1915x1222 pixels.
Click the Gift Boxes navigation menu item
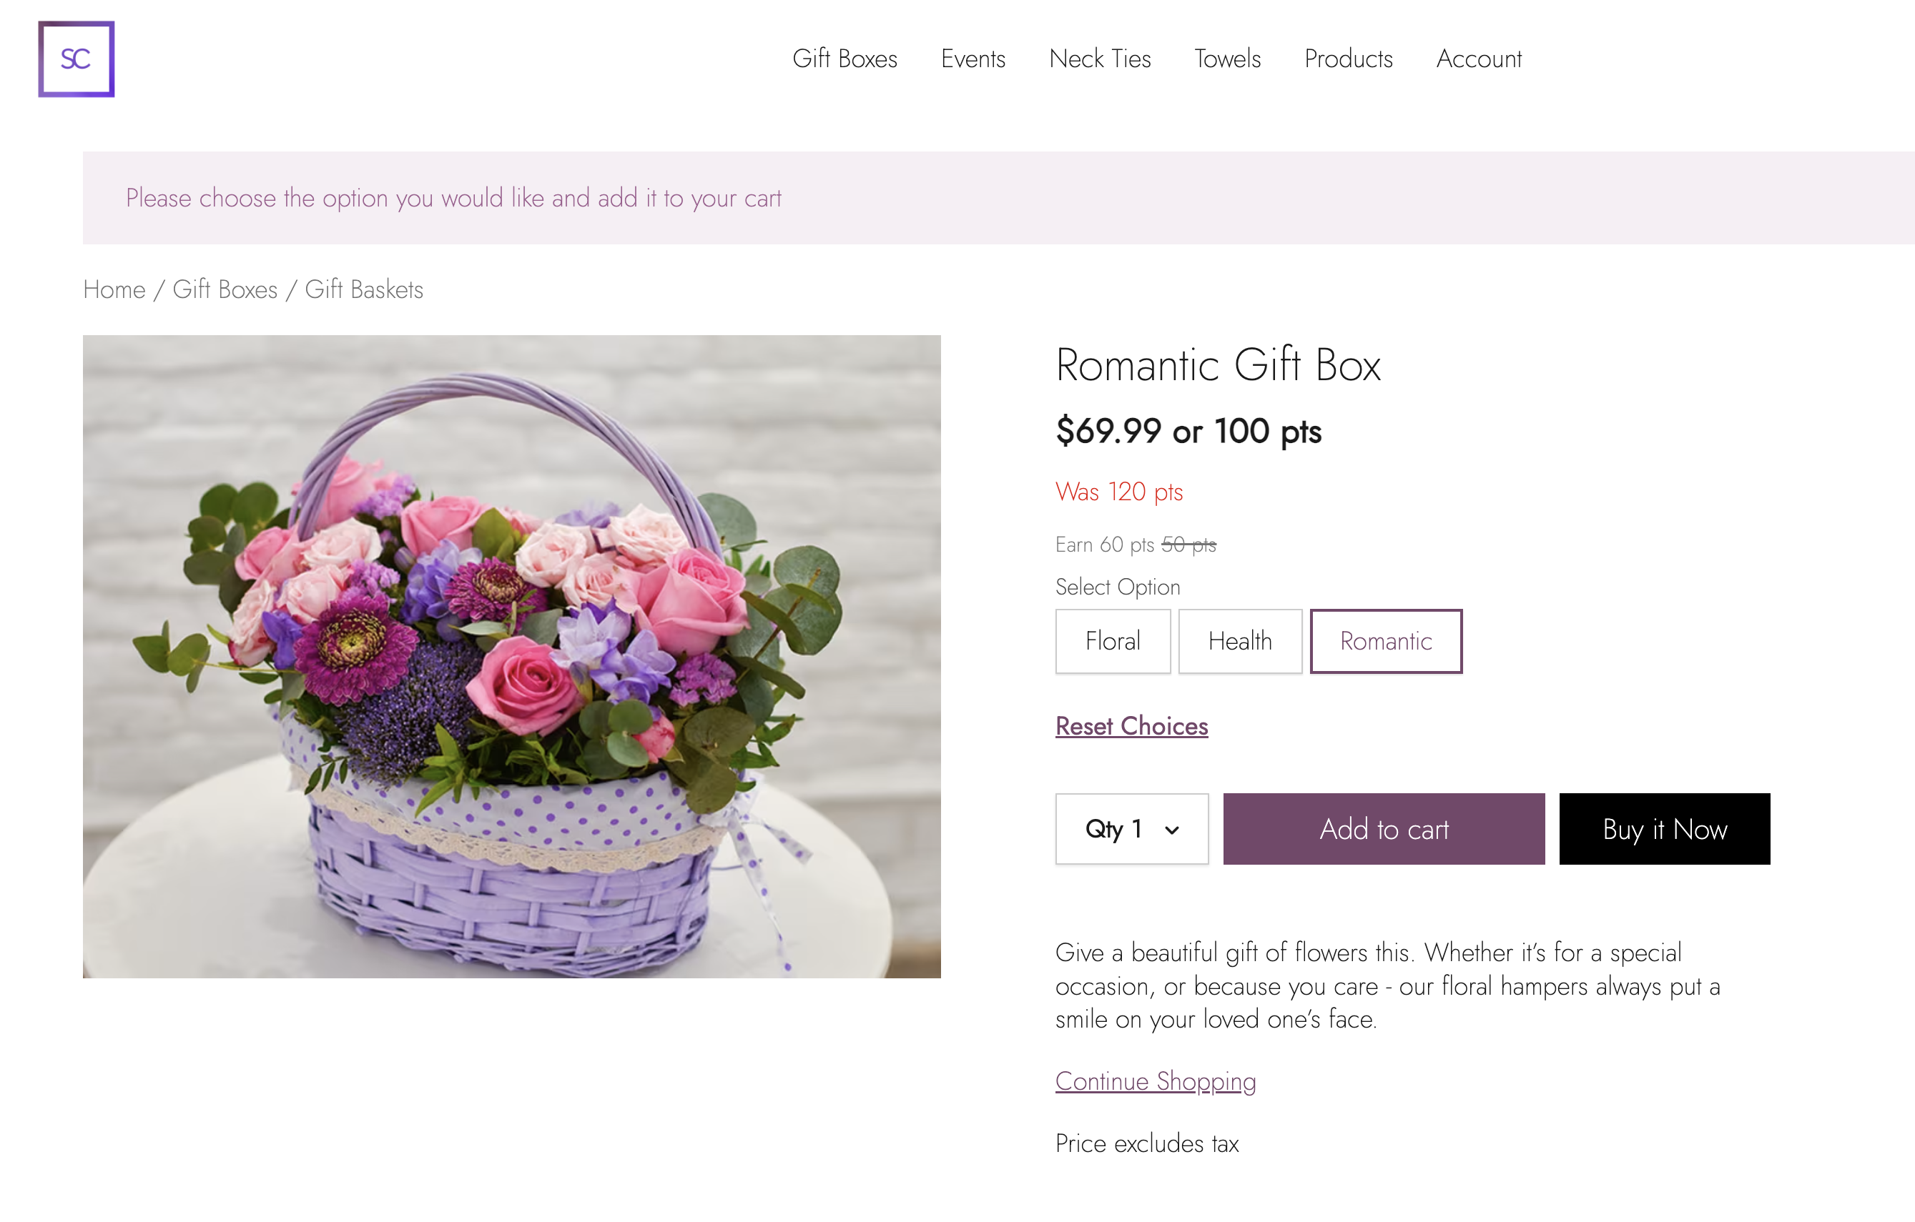[x=842, y=57]
